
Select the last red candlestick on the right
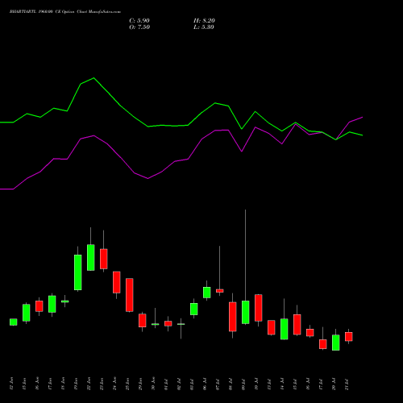[349, 336]
